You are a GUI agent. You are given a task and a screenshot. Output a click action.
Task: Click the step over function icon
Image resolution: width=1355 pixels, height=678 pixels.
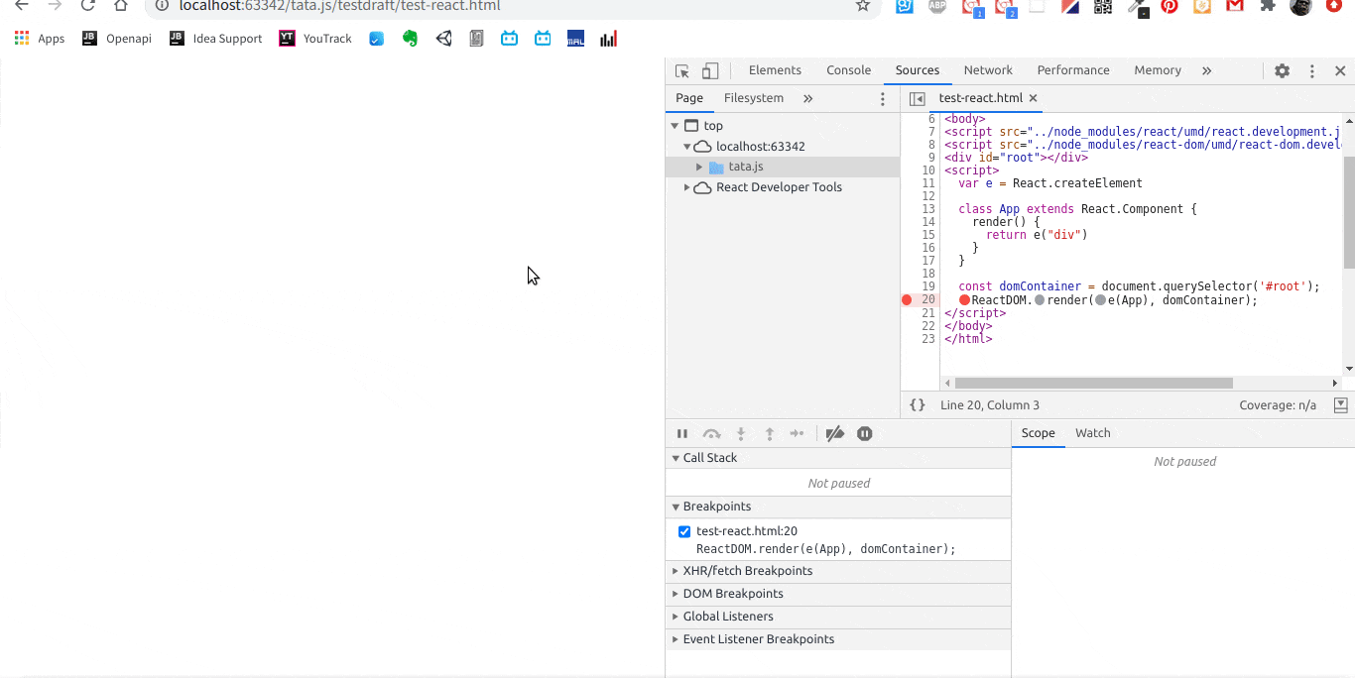(711, 434)
